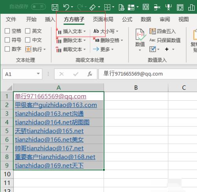This screenshot has height=192, width=197.
Task: Open the 页面布局 tab
Action: click(x=103, y=19)
